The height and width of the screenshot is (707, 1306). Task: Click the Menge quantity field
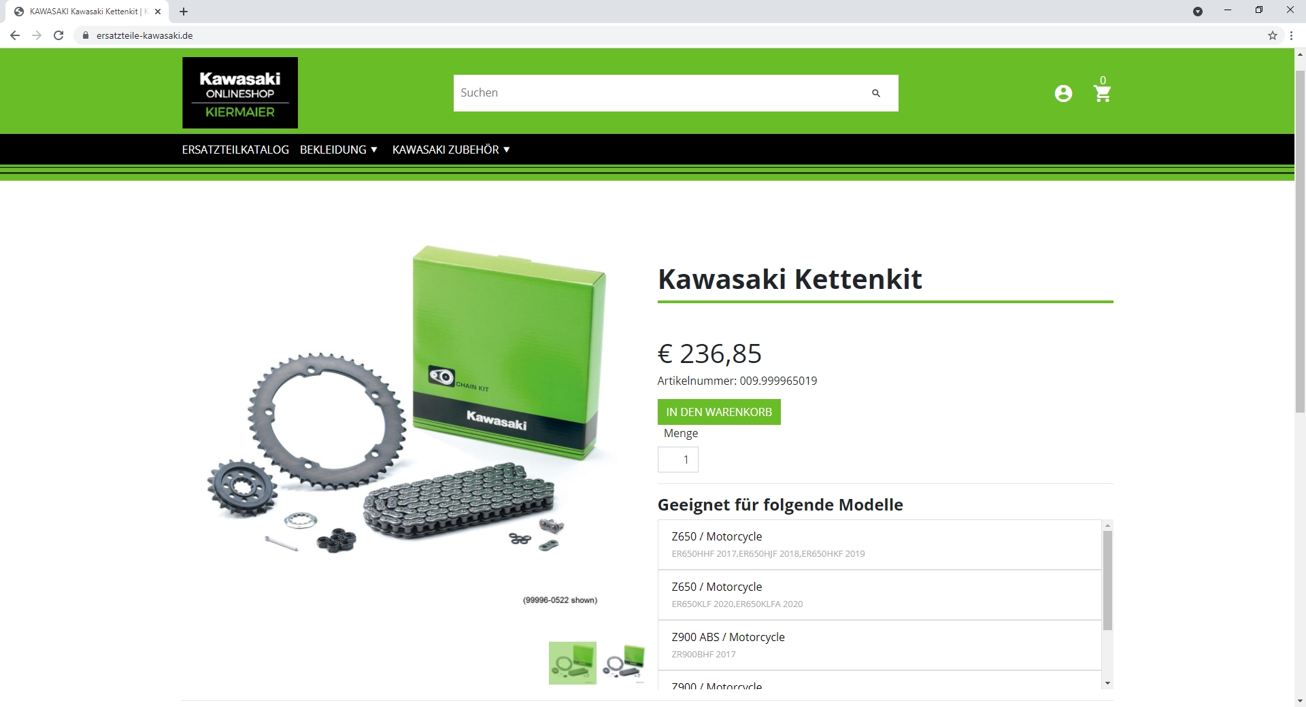coord(678,460)
